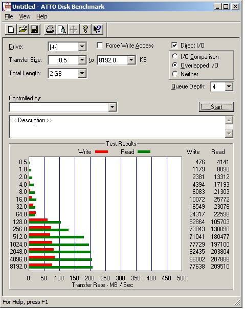Click the green read bar for 8192.0
245x309 pixels.
pos(61,267)
